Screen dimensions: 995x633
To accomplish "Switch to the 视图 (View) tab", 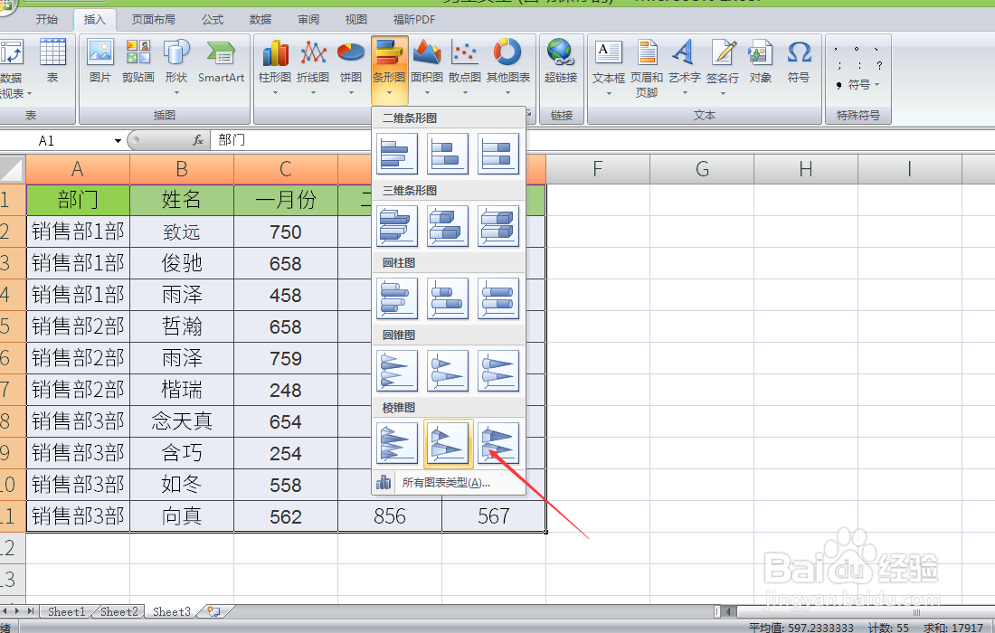I will [356, 20].
